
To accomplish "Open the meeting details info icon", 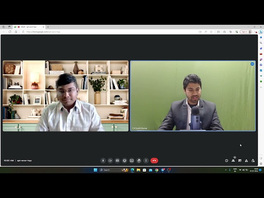I will pyautogui.click(x=226, y=160).
